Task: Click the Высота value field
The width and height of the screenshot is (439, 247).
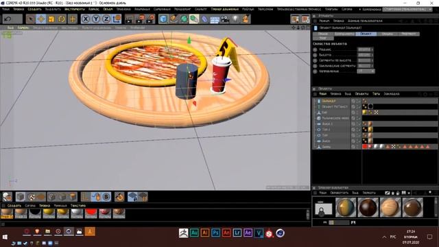Action: (x=364, y=55)
